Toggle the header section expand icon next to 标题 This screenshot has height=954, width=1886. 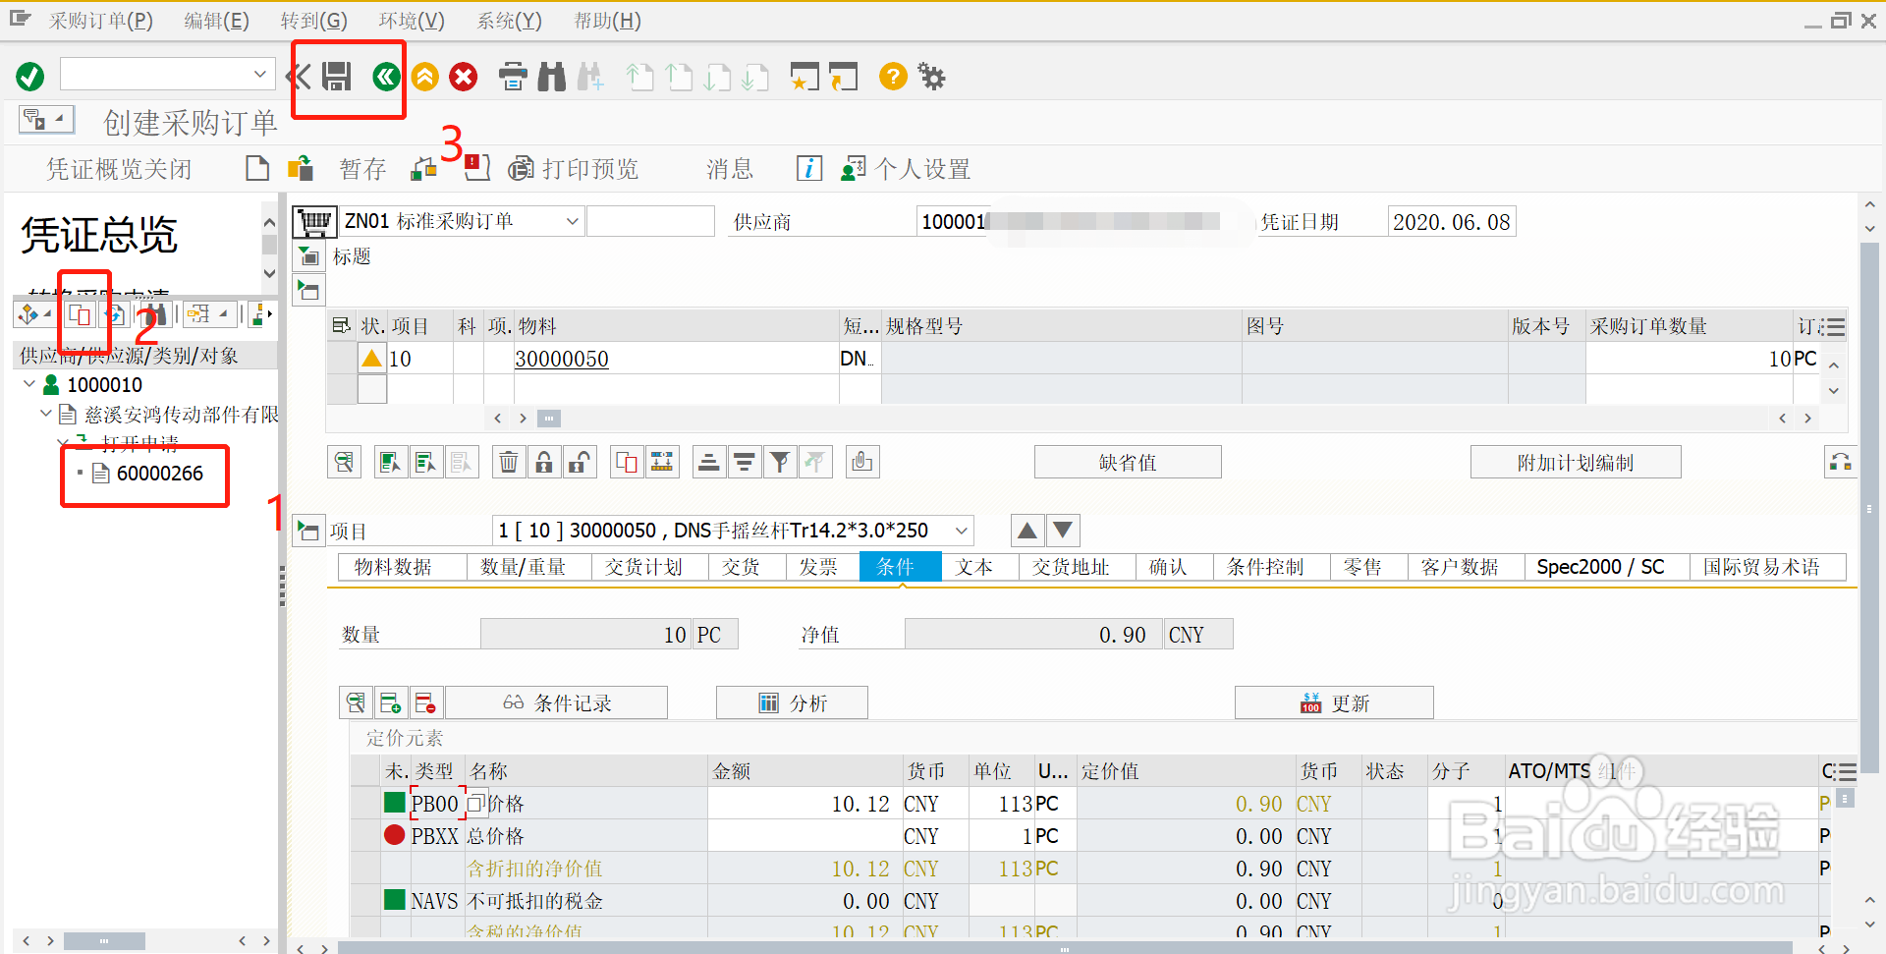(309, 257)
